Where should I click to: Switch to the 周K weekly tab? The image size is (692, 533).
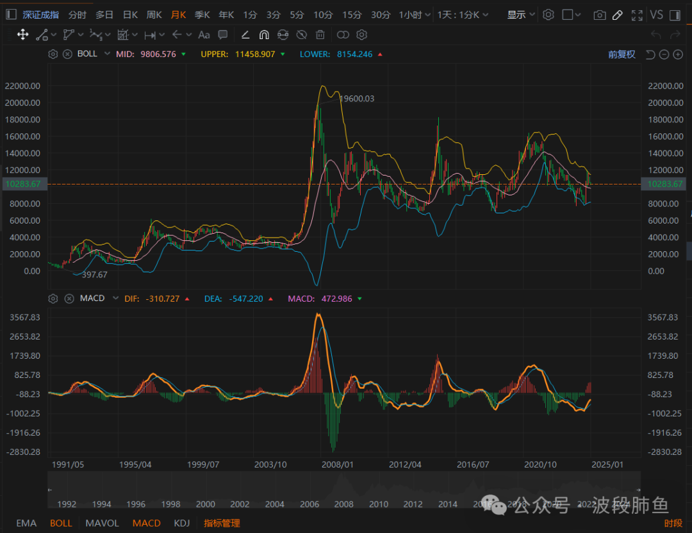tap(154, 15)
